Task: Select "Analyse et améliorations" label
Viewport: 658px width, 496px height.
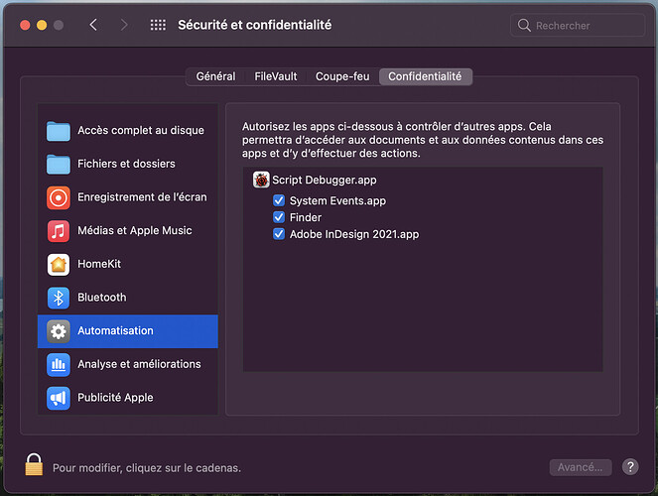Action: [x=139, y=364]
